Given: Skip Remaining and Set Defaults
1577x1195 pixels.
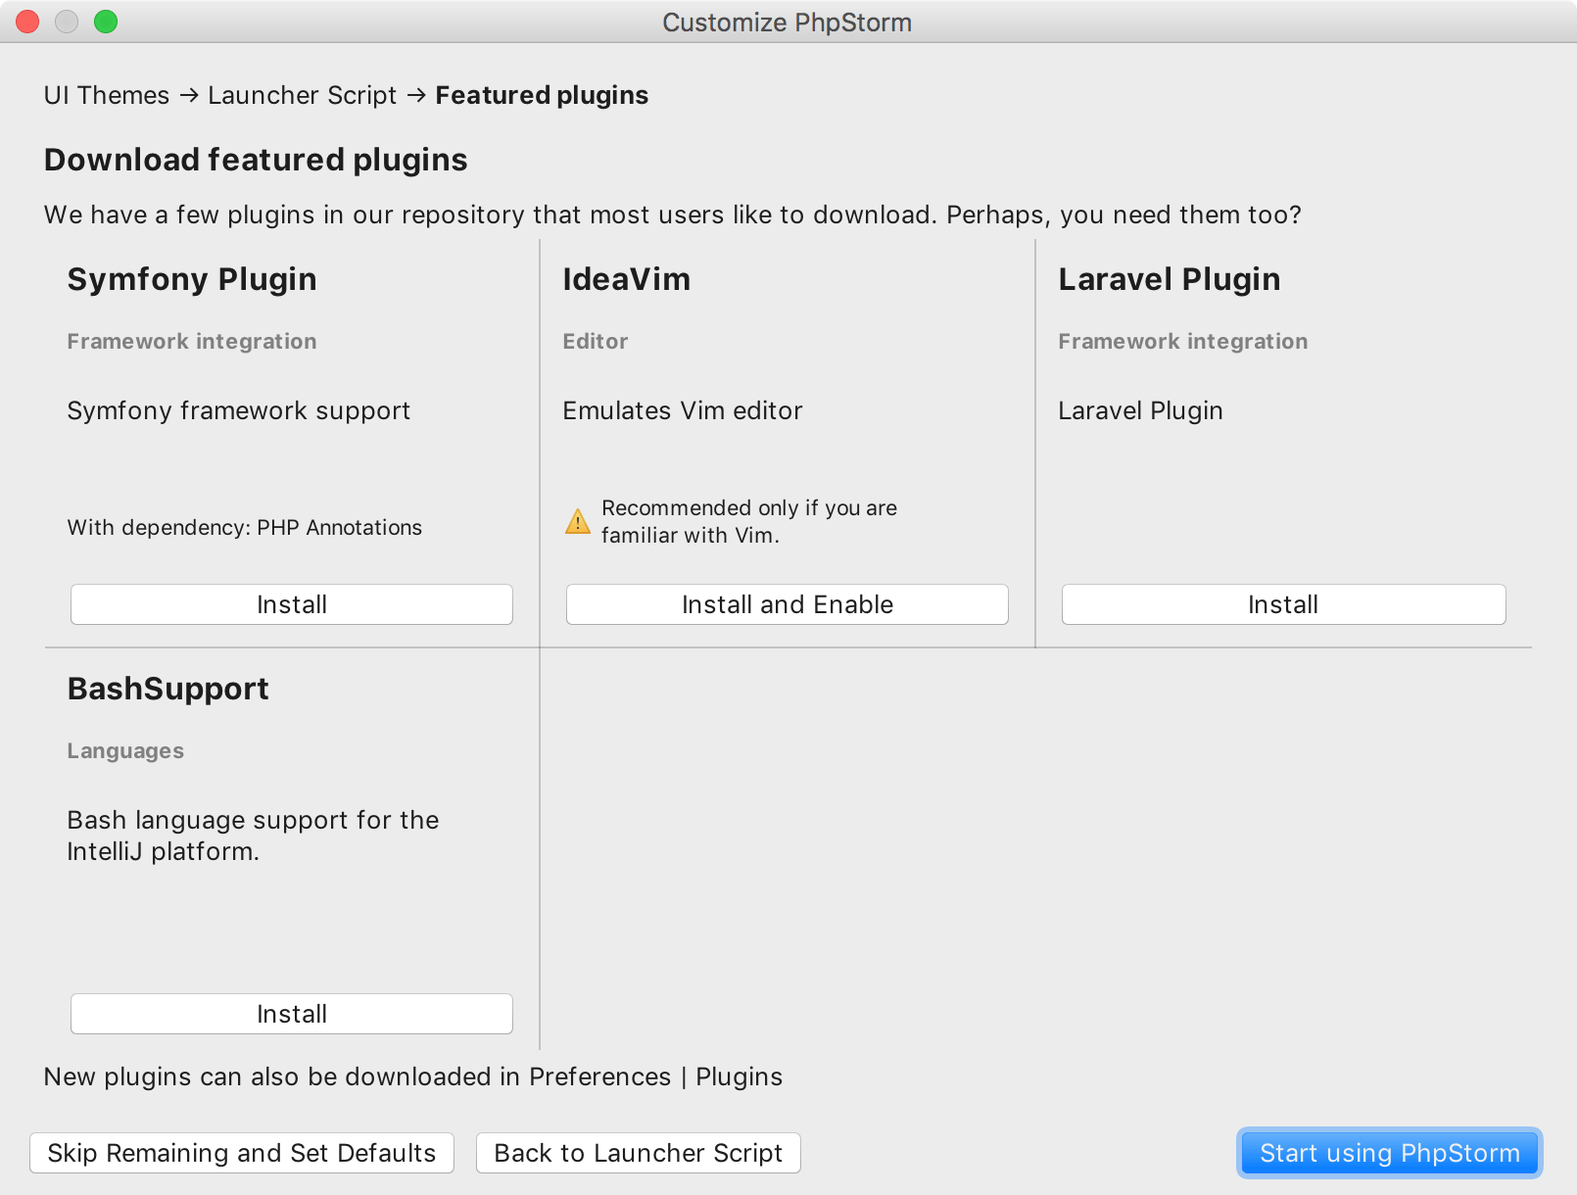Looking at the screenshot, I should click(x=241, y=1153).
